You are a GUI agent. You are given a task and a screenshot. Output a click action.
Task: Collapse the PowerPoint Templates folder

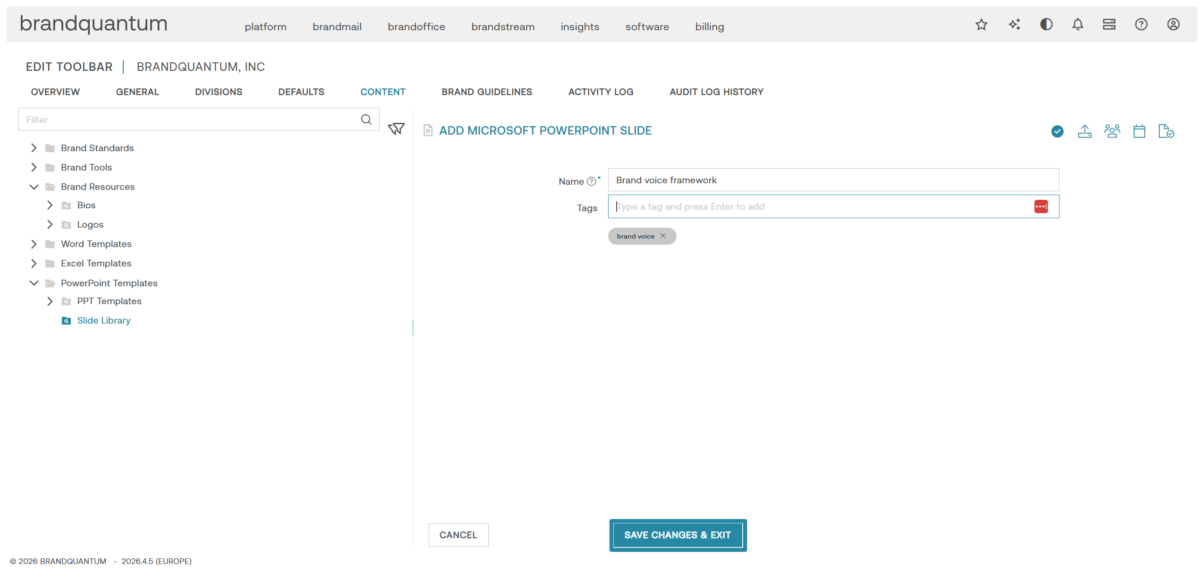(34, 283)
